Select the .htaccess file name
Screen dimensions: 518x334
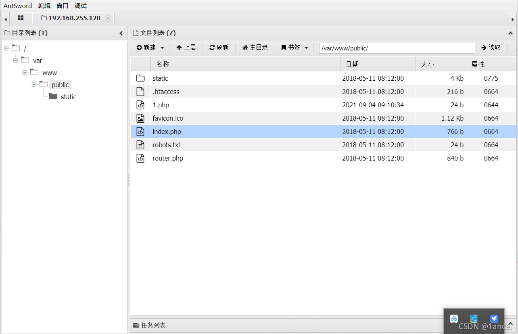(x=166, y=92)
